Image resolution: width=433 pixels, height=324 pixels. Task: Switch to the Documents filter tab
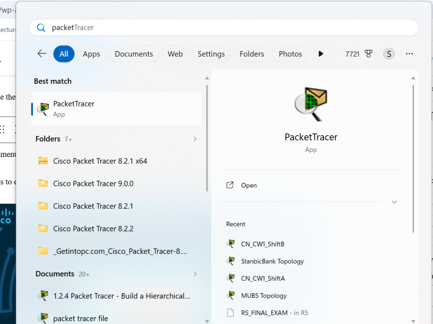(x=134, y=54)
